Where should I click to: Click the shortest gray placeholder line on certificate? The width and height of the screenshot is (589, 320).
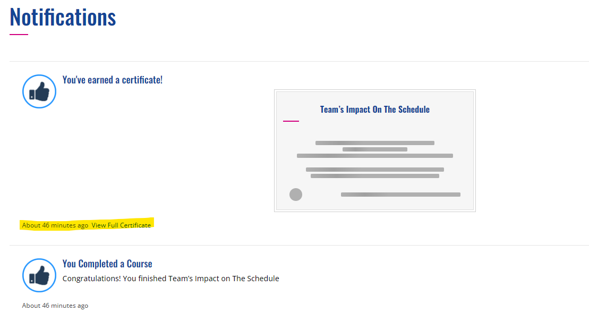375,149
